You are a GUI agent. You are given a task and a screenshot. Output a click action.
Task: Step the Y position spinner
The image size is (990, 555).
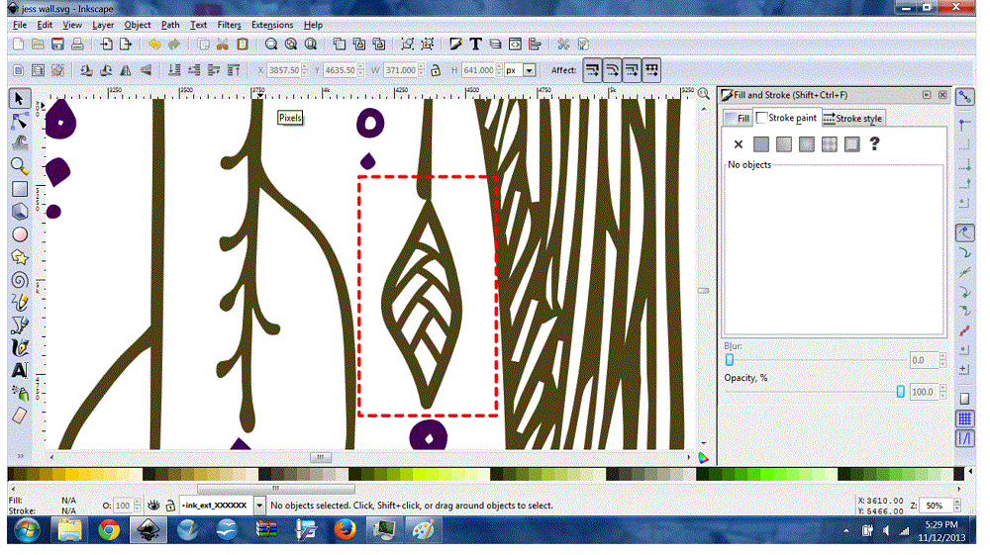point(360,70)
